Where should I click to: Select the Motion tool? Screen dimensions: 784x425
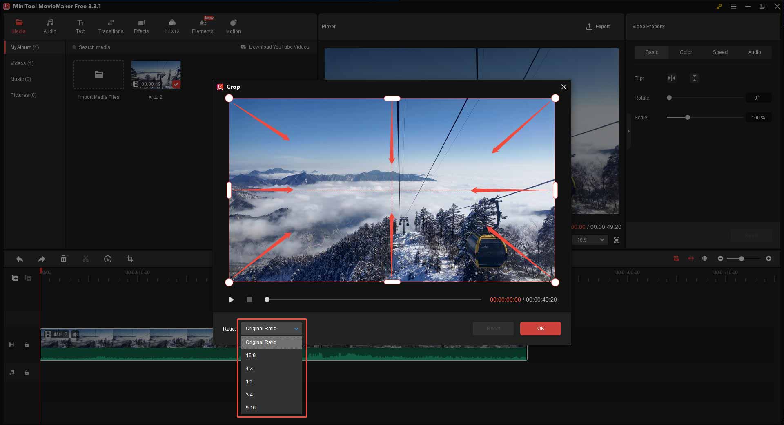tap(233, 26)
